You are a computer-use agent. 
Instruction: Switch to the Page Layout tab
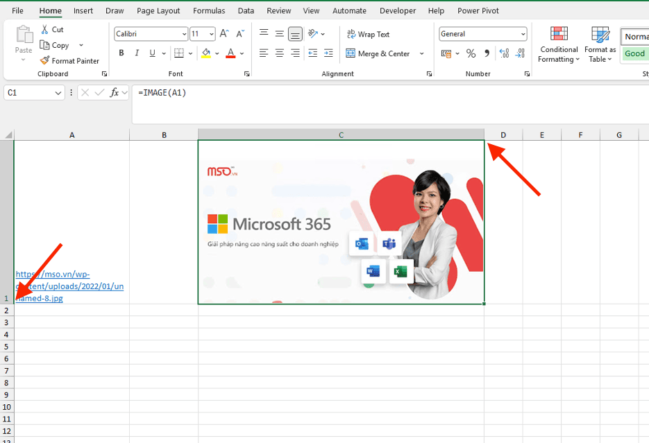coord(158,10)
